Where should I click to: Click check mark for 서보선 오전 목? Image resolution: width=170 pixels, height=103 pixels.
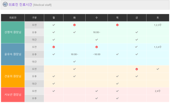click(117, 91)
